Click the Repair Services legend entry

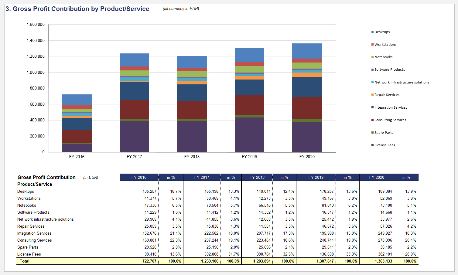[x=387, y=95]
